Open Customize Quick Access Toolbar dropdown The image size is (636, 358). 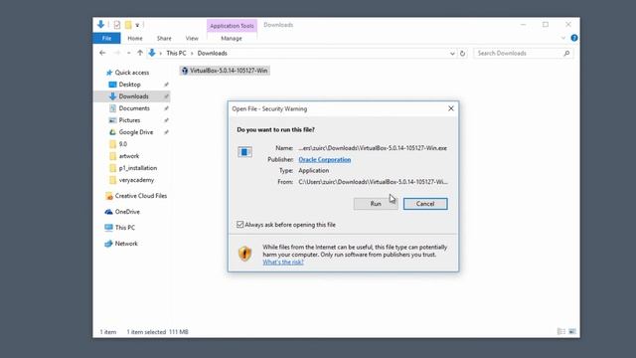pos(137,25)
